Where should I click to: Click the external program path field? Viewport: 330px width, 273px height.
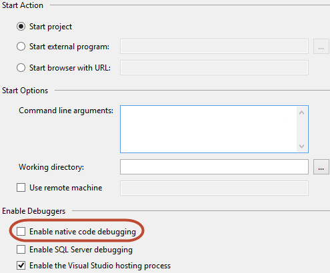coord(214,47)
